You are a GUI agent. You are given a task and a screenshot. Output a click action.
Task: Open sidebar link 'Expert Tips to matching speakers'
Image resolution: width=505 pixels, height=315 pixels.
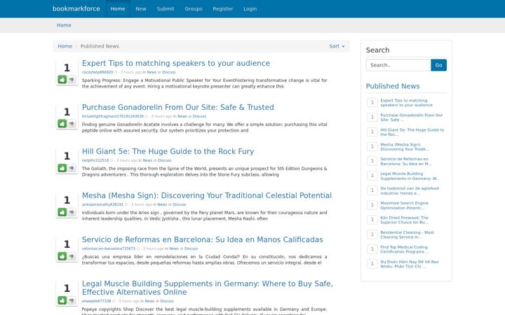(406, 103)
